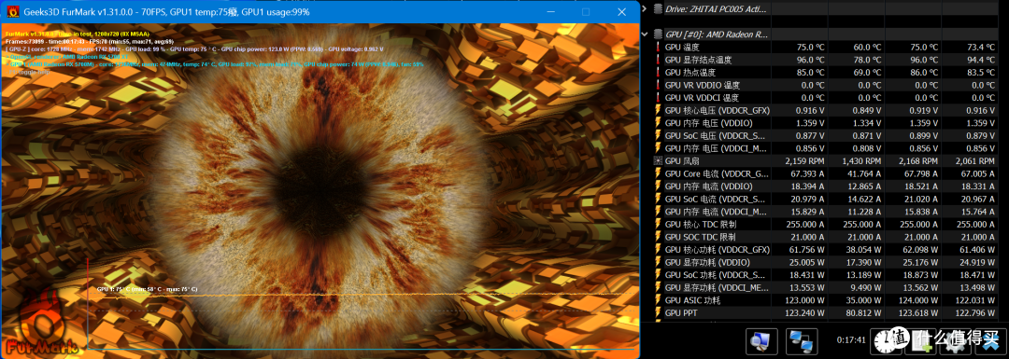Click lightning icon beside GPU 显存功耗 (VDDIO)
Image resolution: width=1009 pixels, height=359 pixels.
659,262
